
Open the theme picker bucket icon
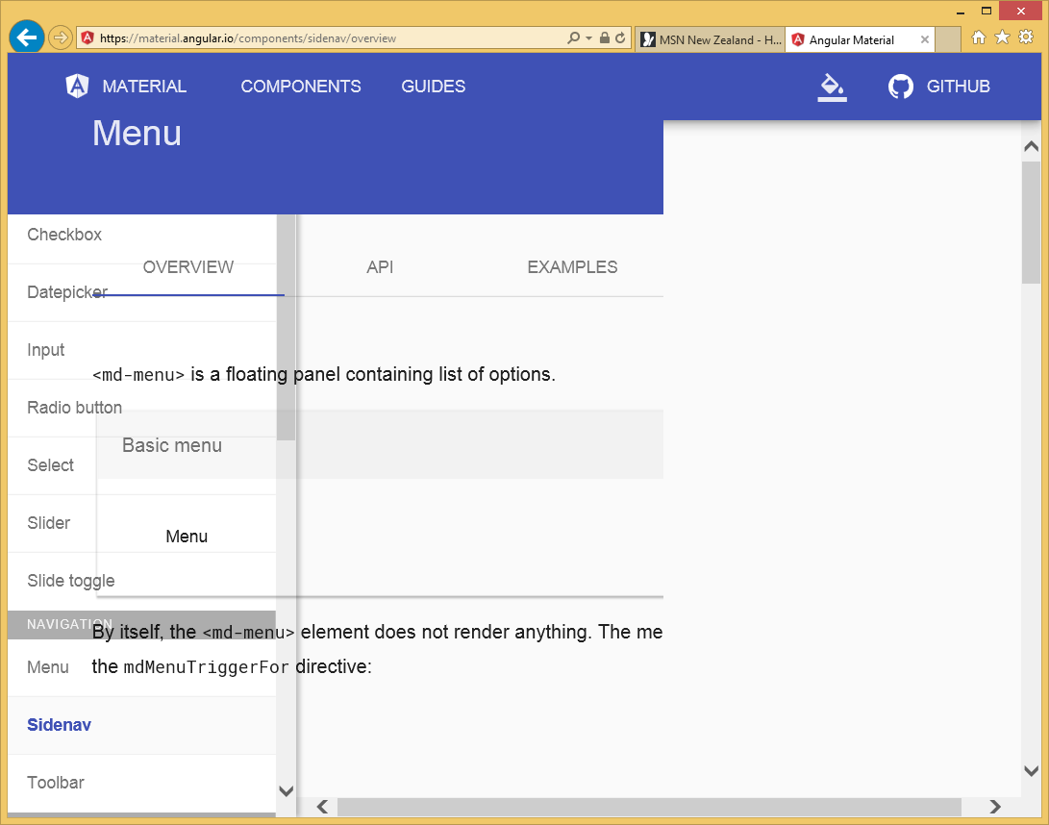point(831,86)
